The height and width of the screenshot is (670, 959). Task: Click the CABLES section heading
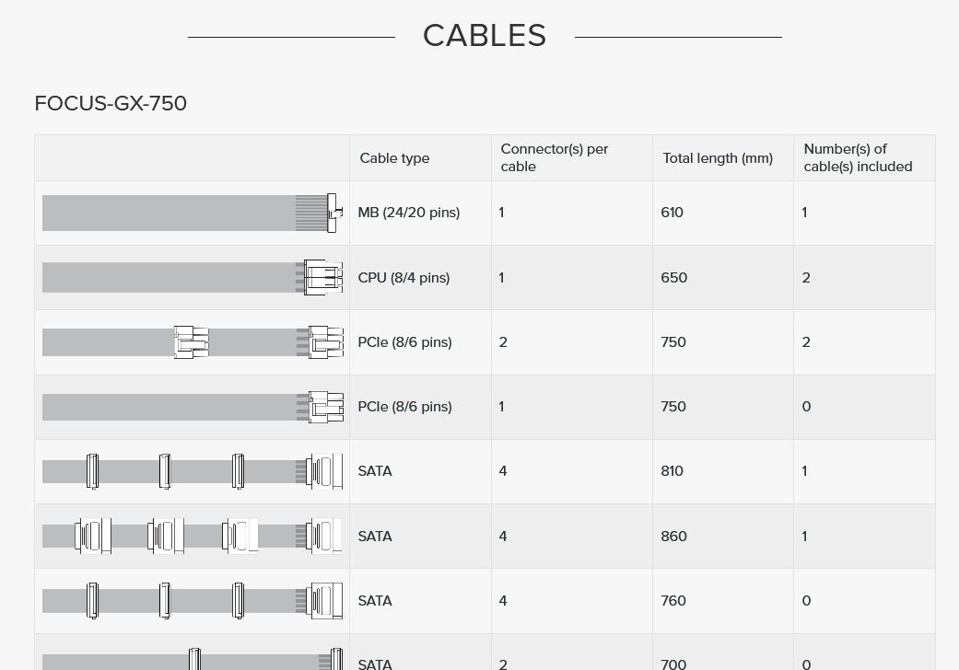[485, 35]
